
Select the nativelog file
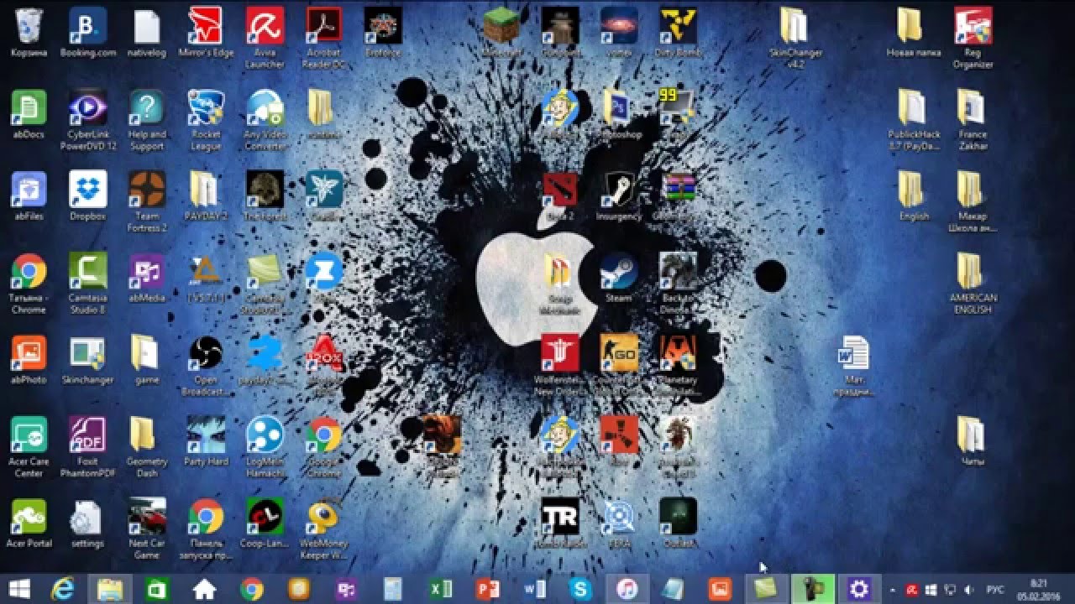[147, 26]
